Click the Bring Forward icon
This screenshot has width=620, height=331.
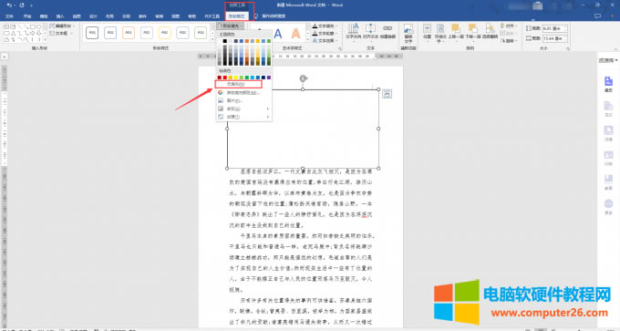(456, 31)
